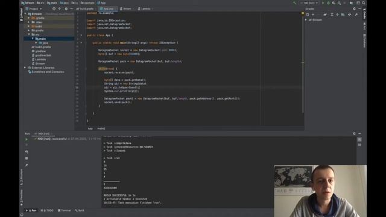Expand the gradle folder in project tree
The height and width of the screenshot is (217, 386).
pyautogui.click(x=29, y=31)
